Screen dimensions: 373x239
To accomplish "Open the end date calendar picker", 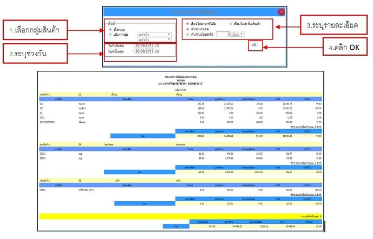I will tap(157, 51).
